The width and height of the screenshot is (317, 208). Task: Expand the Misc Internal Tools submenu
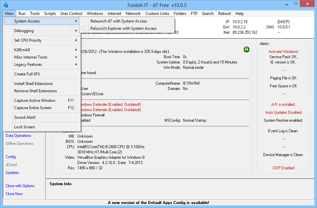(42, 57)
